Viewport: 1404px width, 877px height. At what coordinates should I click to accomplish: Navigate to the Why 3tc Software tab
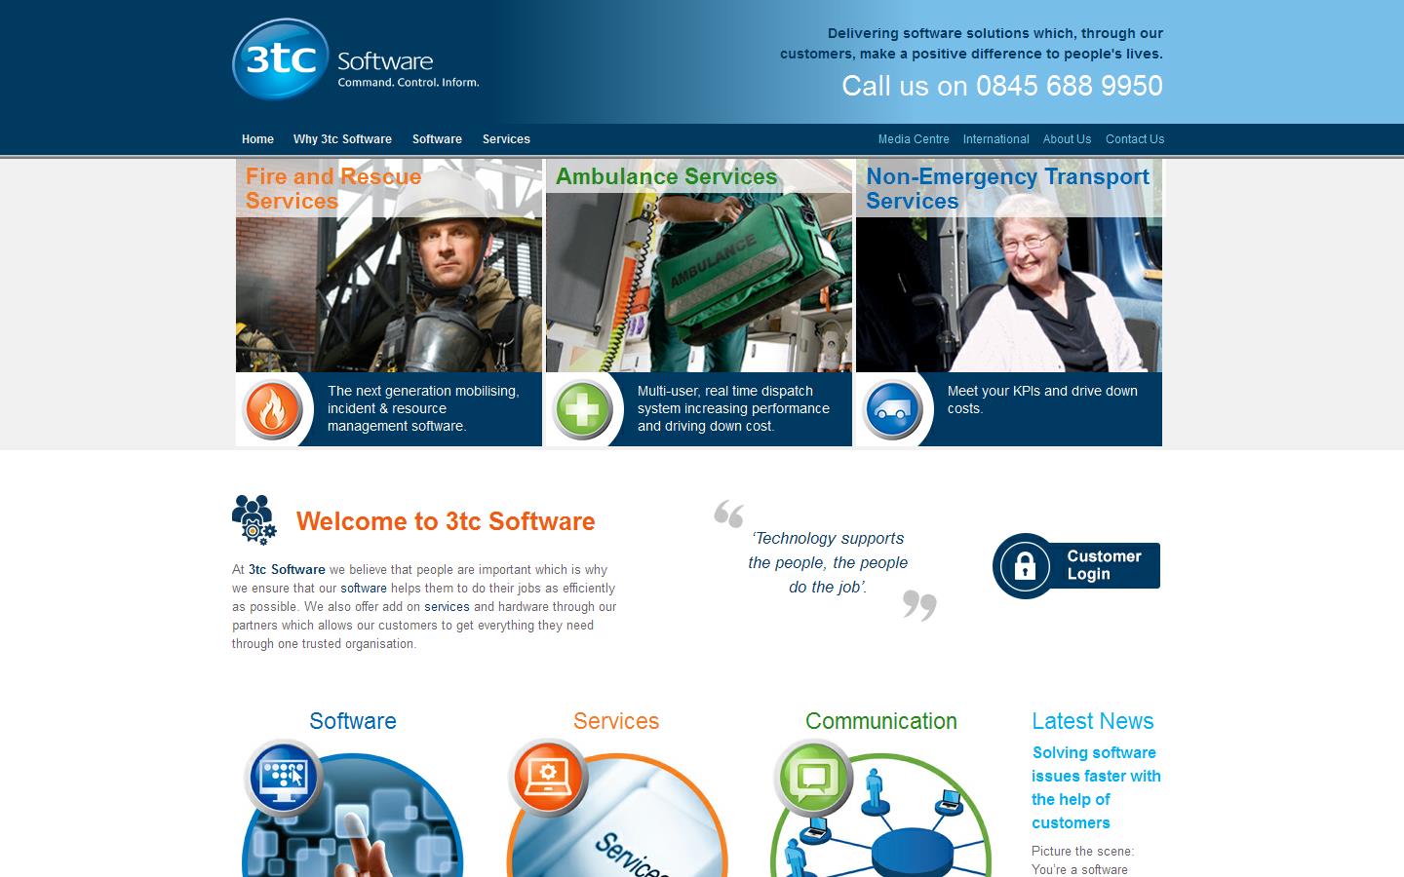point(342,139)
